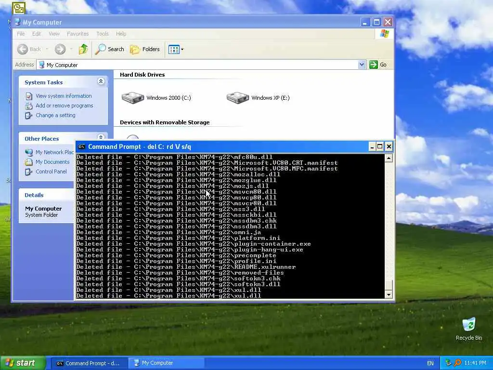Click Add or remove programs link

coord(65,106)
